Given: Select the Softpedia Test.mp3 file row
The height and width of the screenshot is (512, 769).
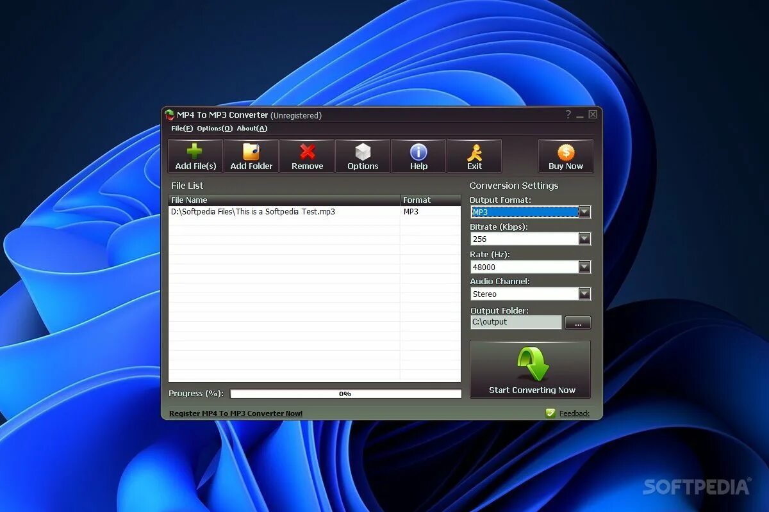Looking at the screenshot, I should [x=315, y=211].
